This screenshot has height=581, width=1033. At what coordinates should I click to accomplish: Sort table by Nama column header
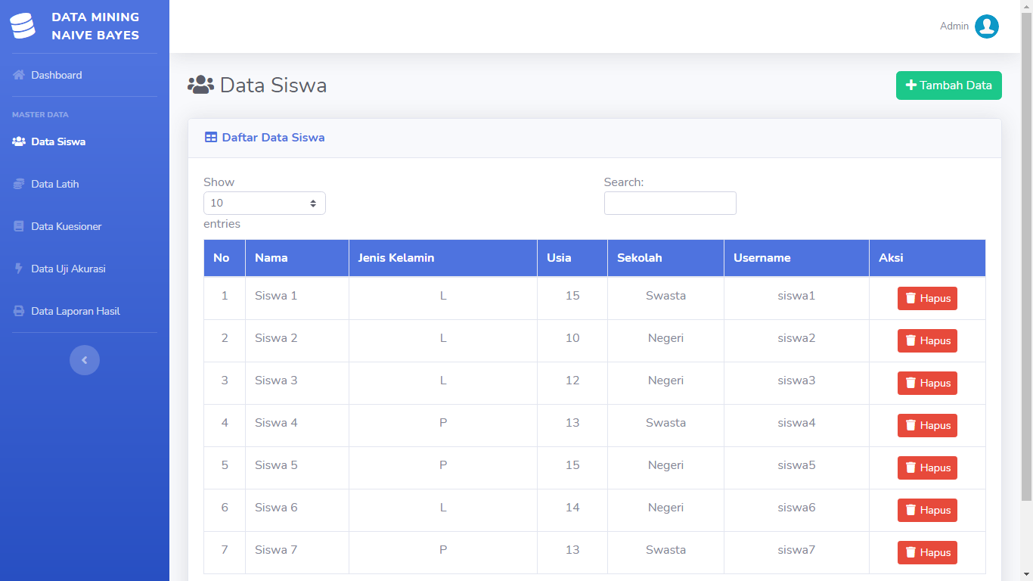tap(297, 258)
